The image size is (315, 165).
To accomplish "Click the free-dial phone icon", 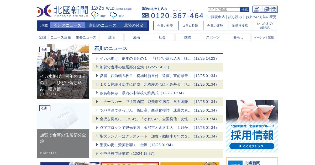I will (145, 15).
